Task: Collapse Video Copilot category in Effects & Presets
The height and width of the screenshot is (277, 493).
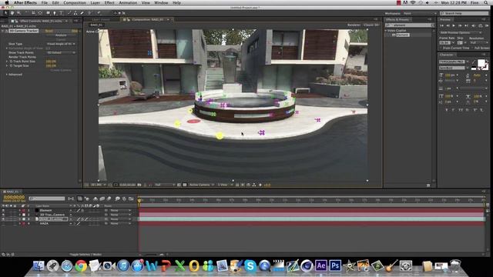Action: coord(386,31)
